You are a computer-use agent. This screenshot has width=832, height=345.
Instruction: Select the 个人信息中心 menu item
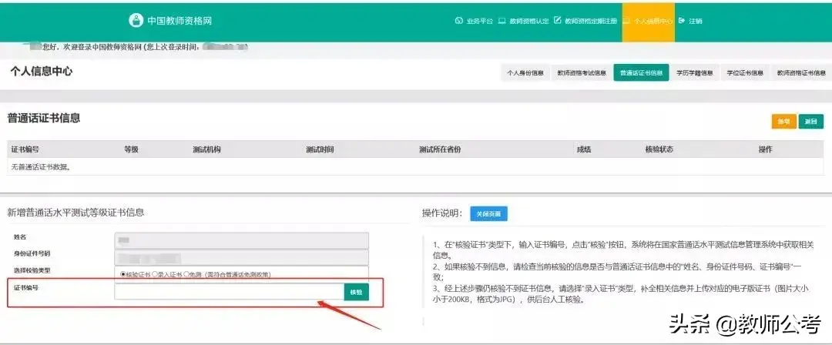pyautogui.click(x=649, y=22)
